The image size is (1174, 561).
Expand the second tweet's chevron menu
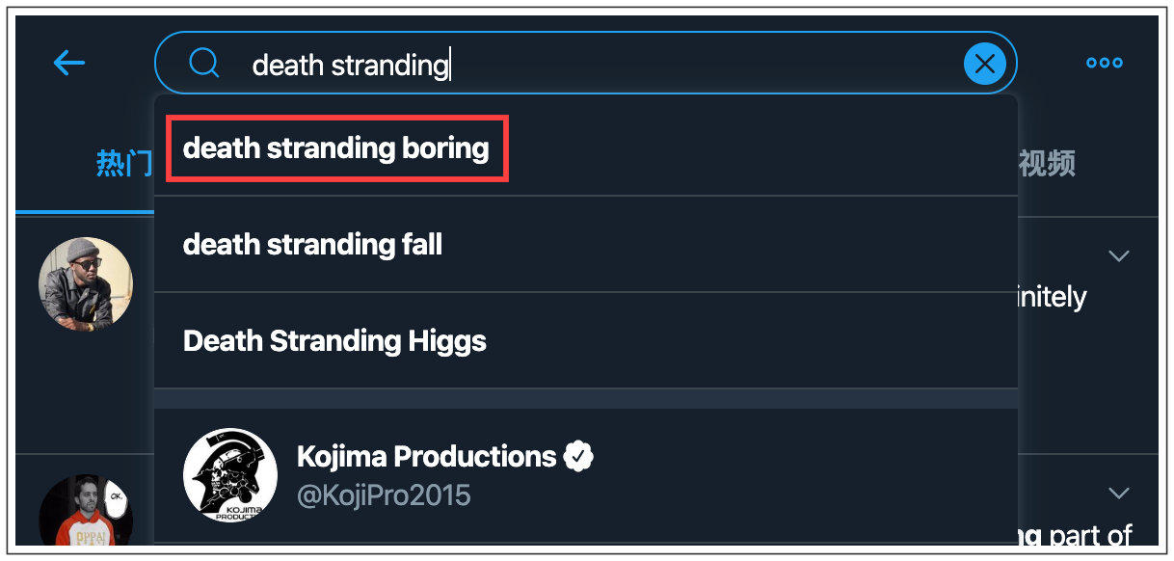pyautogui.click(x=1118, y=494)
